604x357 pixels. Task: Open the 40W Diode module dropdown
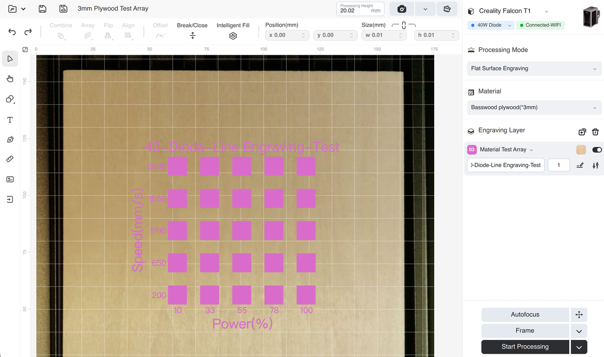tap(491, 25)
